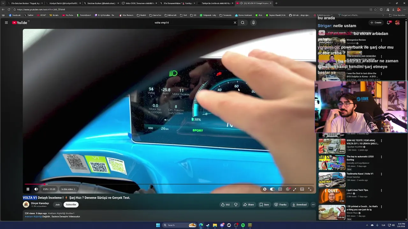
Task: Dislike the video
Action: 236,205
